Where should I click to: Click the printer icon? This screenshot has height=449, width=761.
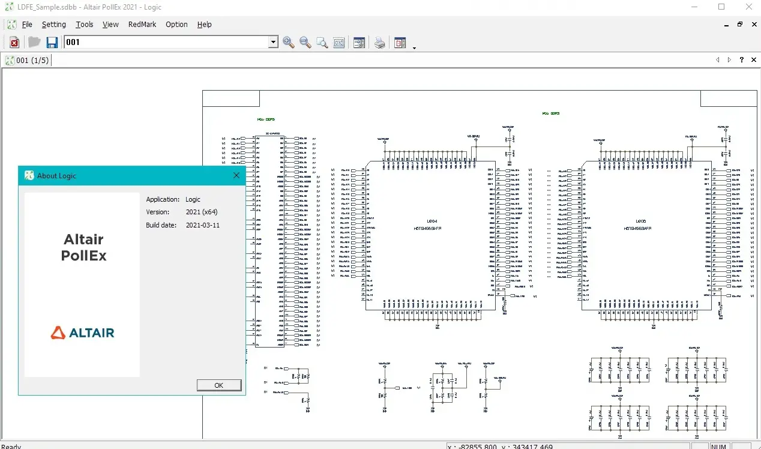380,43
